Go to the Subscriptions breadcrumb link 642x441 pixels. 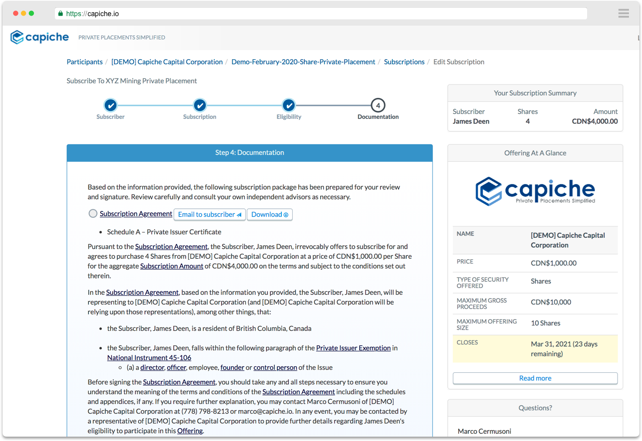[404, 62]
